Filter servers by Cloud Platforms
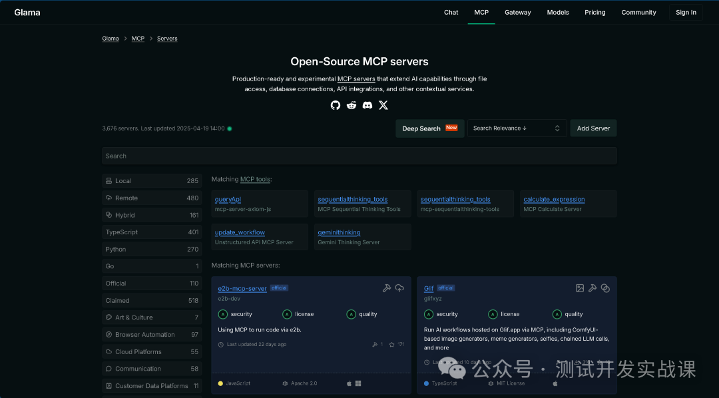 (x=152, y=351)
